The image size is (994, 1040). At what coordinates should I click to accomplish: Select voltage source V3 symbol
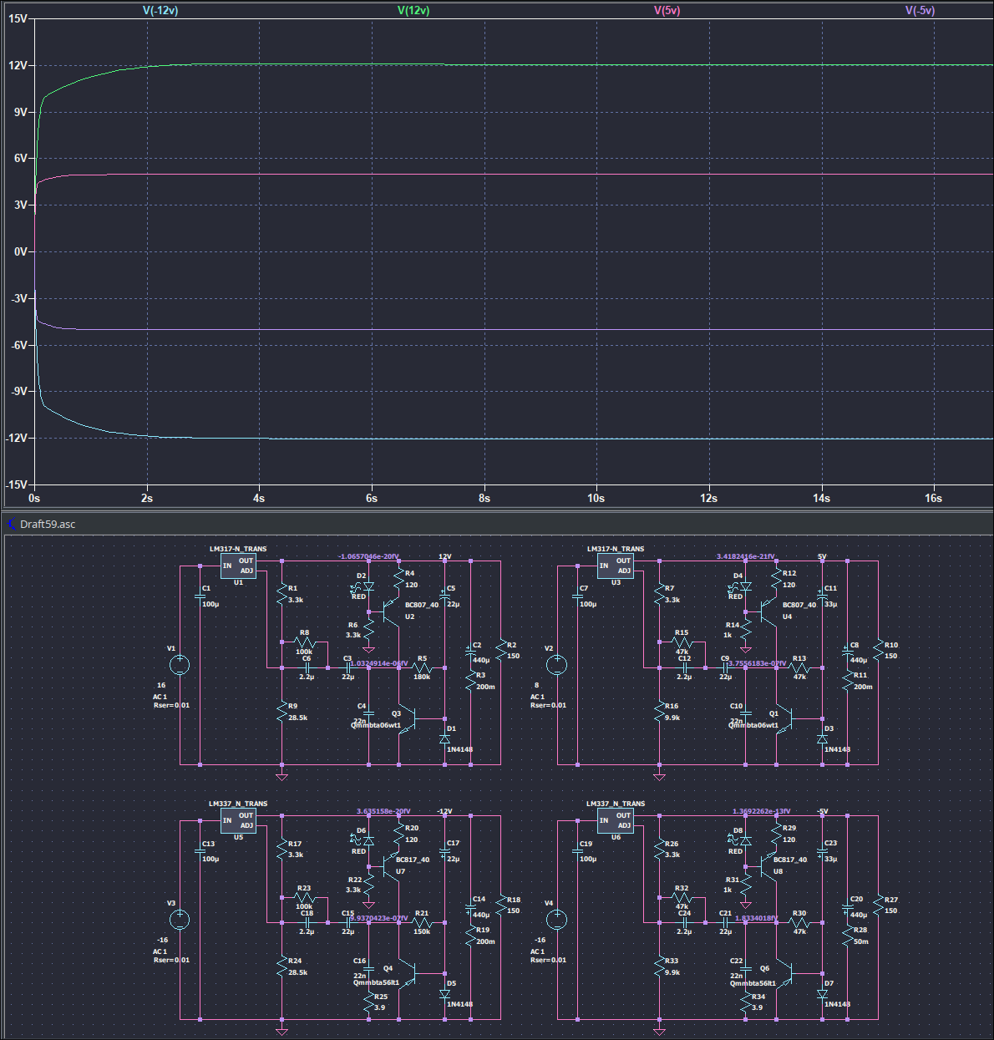pos(180,920)
